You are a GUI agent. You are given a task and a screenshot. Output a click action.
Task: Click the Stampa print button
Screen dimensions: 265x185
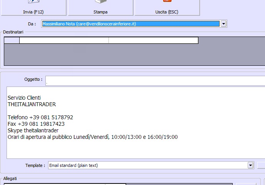[100, 8]
